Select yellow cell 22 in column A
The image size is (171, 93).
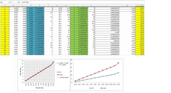[5, 54]
